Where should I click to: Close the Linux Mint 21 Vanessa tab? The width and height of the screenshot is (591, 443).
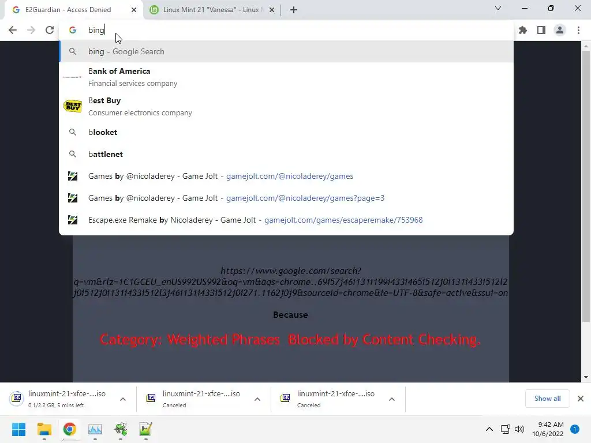pos(272,10)
